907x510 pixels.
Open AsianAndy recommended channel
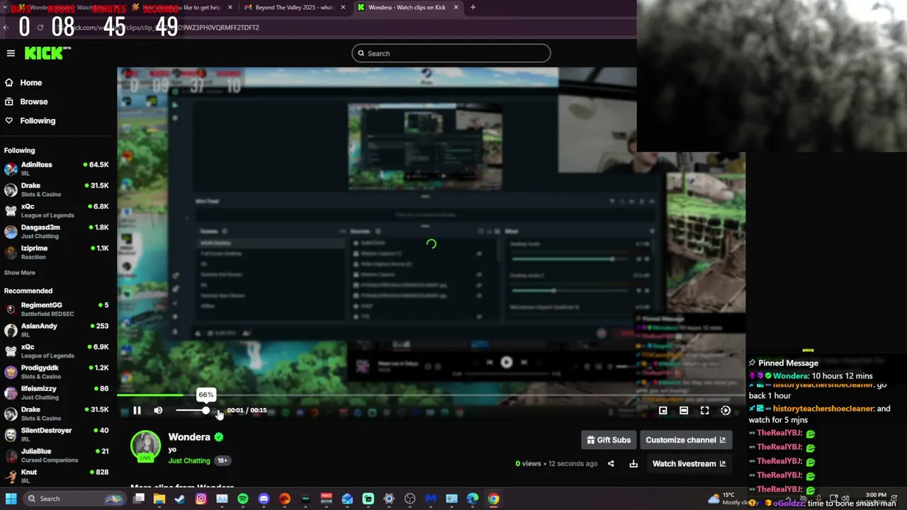57,330
